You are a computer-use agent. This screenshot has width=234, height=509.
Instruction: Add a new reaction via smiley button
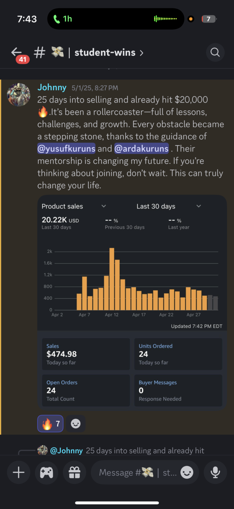[76, 423]
